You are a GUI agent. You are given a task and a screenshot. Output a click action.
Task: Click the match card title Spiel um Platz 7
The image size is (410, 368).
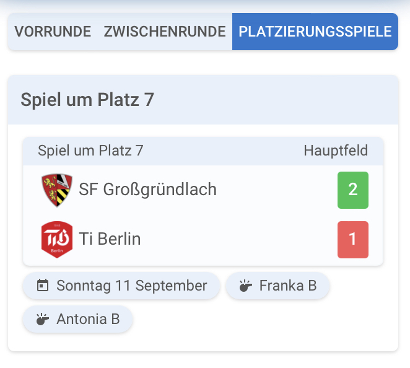[90, 151]
